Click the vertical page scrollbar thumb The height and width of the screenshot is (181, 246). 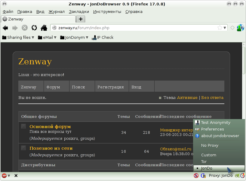244,60
